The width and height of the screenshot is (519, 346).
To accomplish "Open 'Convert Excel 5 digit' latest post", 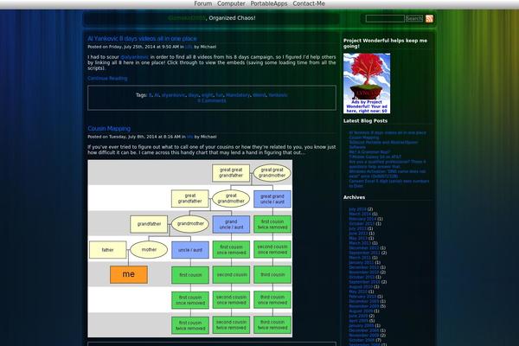I will [x=389, y=183].
